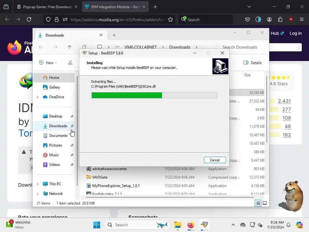The height and width of the screenshot is (232, 309).
Task: Select the Downloads tab in File Explorer
Action: pos(71,35)
